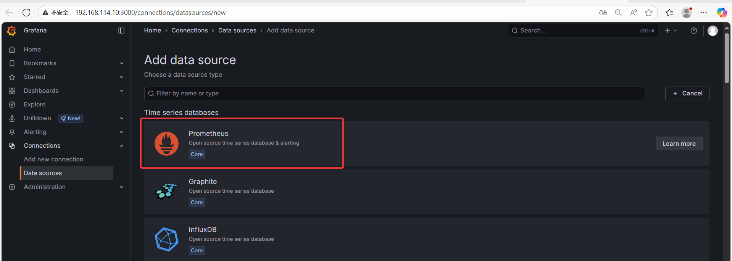Click the Alerting bell icon in sidebar
This screenshot has height=261, width=732.
(12, 132)
